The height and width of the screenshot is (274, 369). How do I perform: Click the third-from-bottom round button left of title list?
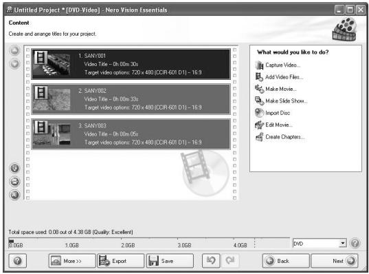point(14,168)
